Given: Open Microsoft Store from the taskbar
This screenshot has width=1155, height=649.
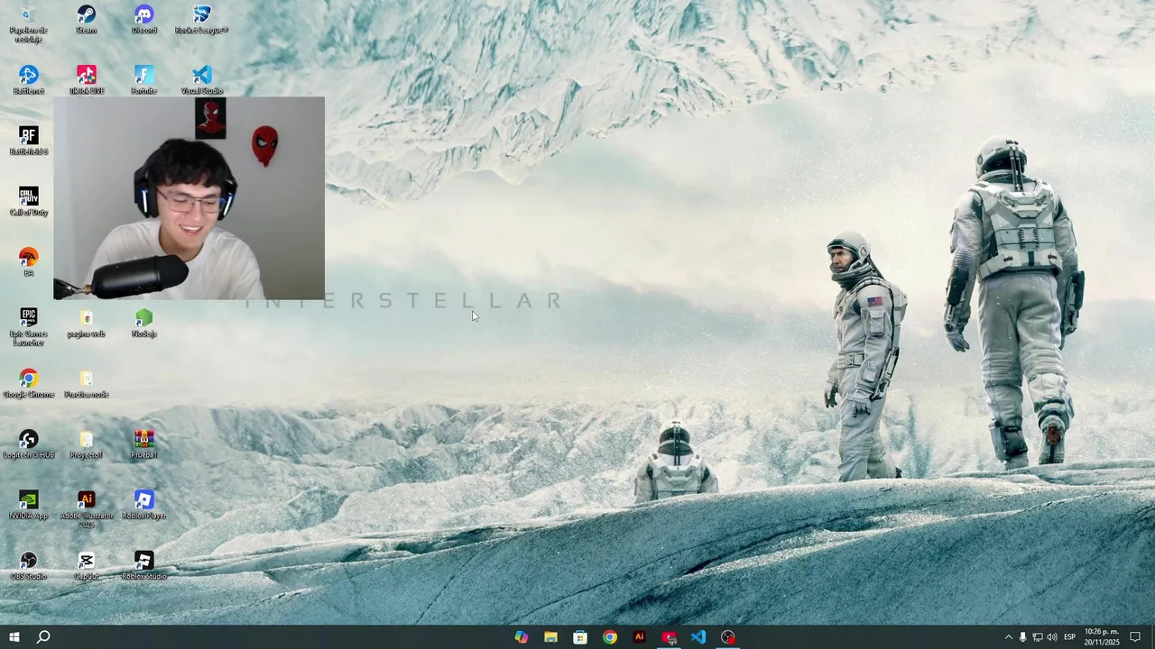Looking at the screenshot, I should coord(580,637).
